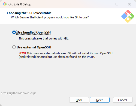Image resolution: width=136 pixels, height=106 pixels.
Task: Go to the previous page with Back
Action: click(79, 100)
